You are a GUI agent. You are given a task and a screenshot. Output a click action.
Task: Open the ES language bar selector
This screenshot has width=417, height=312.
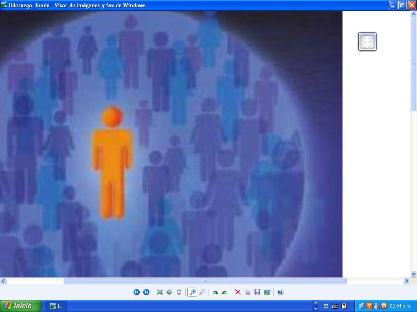[326, 306]
